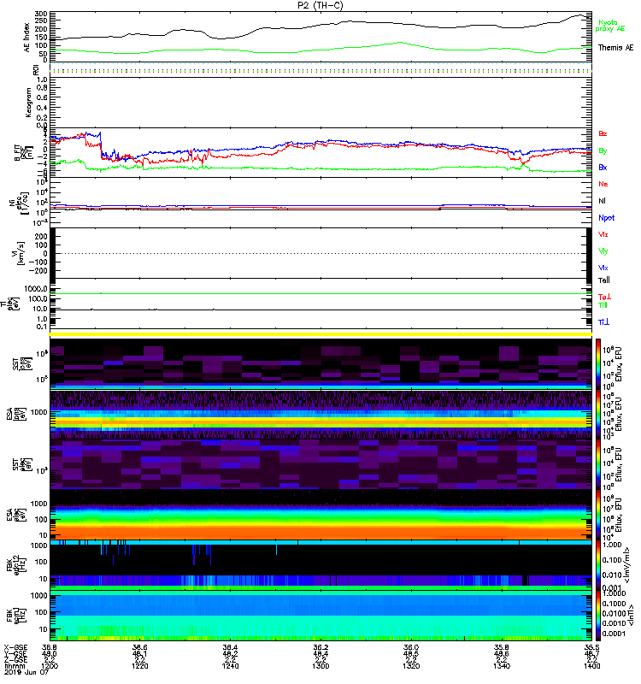The image size is (641, 684).
Task: Click the "Keogram" y-axis title
Action: point(28,103)
